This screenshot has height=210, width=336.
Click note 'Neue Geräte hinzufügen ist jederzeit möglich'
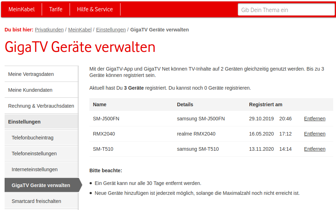[x=197, y=193]
